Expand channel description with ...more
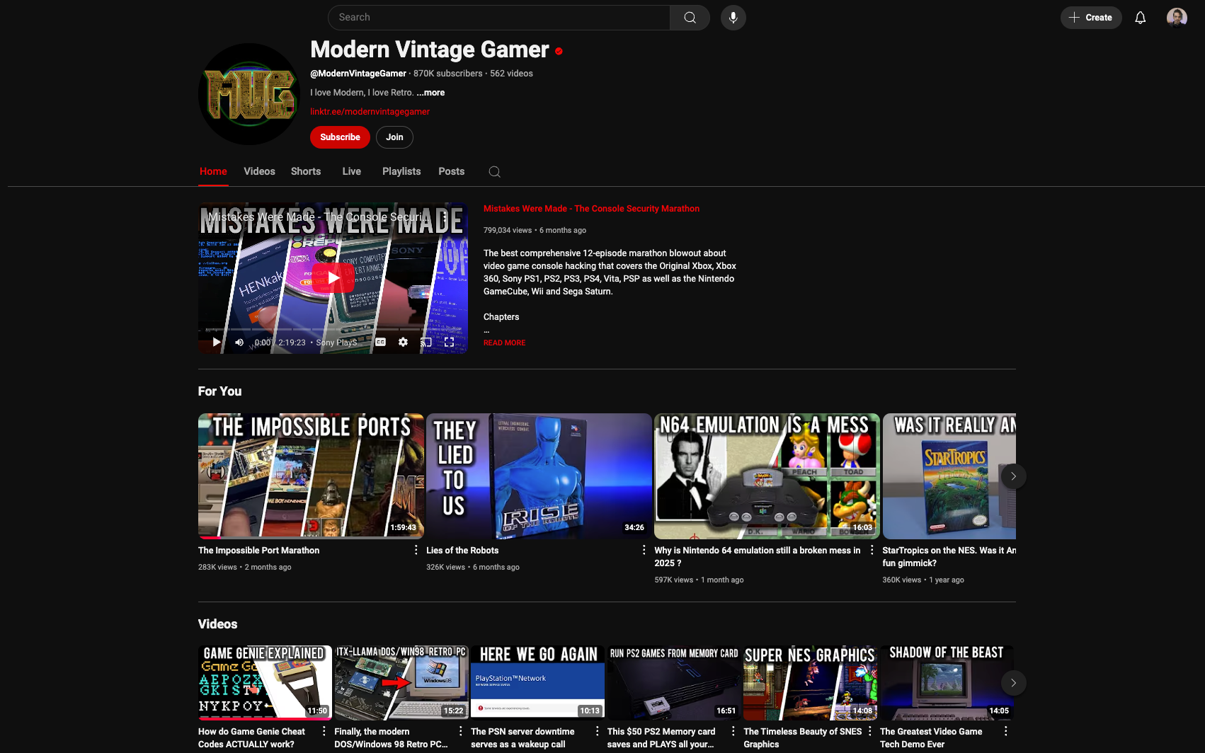The height and width of the screenshot is (753, 1205). [x=430, y=93]
